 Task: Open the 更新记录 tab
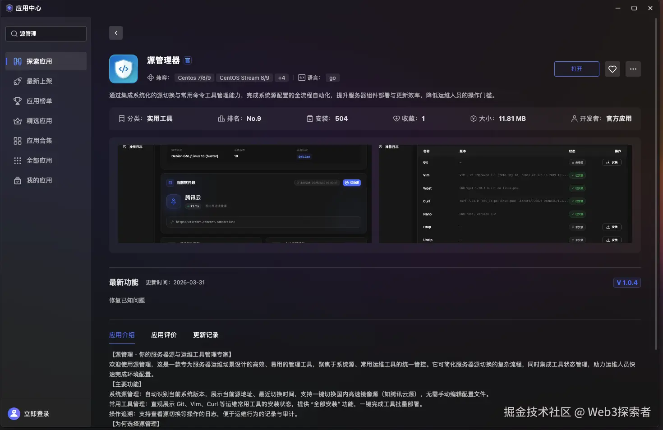point(206,335)
